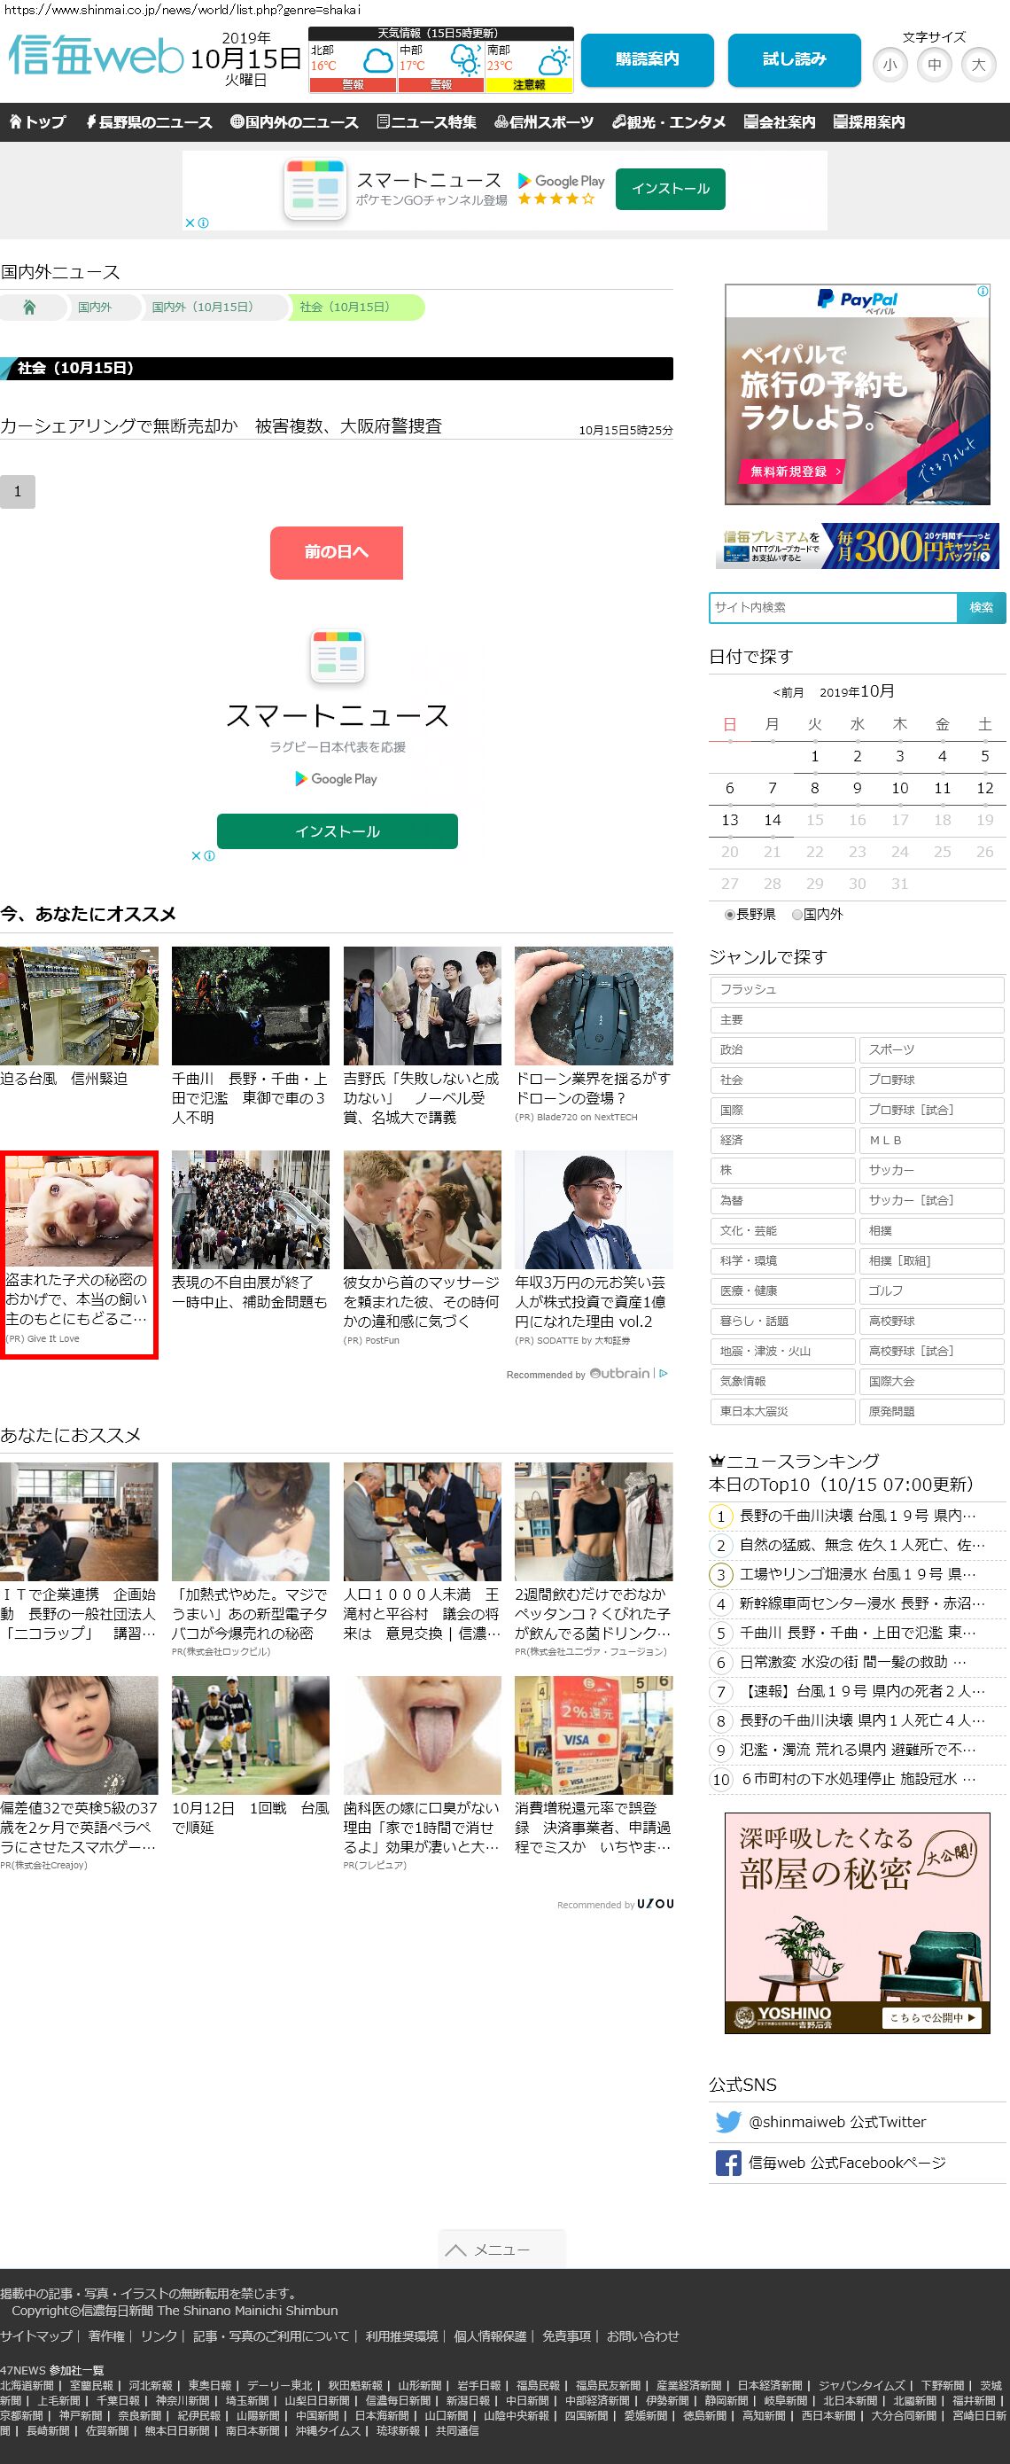1010x2464 pixels.
Task: Select medium font size option
Action: (x=934, y=65)
